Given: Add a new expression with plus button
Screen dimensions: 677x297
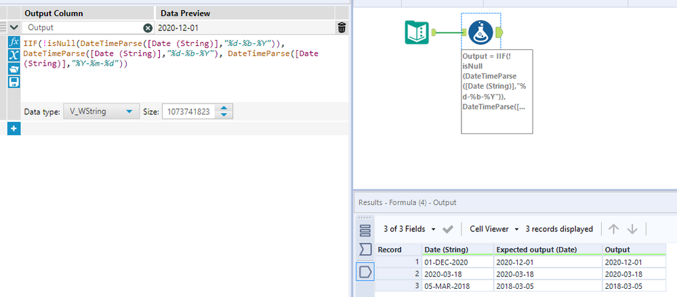Looking at the screenshot, I should click(14, 128).
